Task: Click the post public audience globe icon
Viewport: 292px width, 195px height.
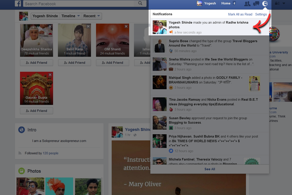Action: point(135,135)
